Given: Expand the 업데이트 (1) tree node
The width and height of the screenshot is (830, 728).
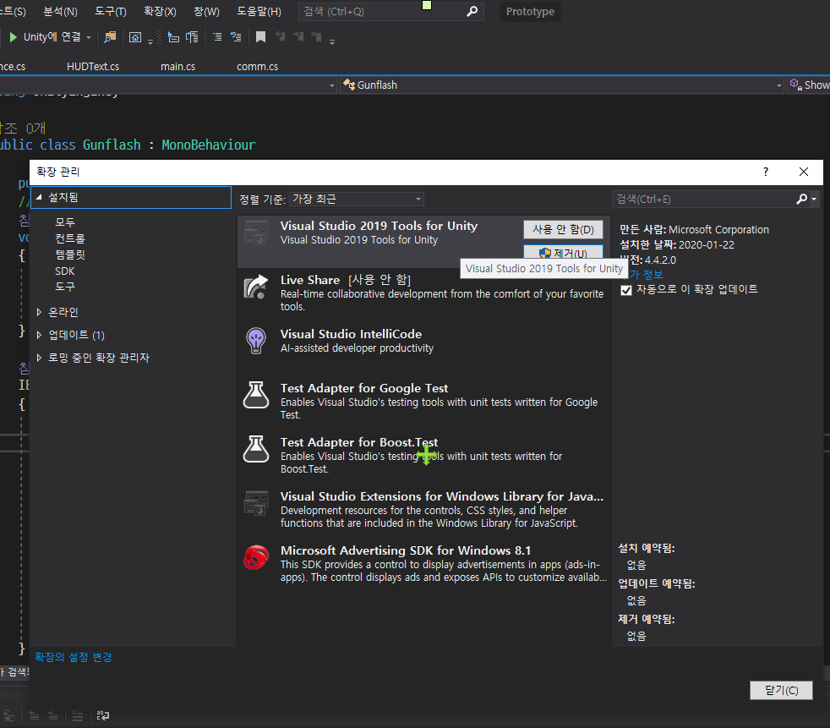Looking at the screenshot, I should [x=39, y=335].
